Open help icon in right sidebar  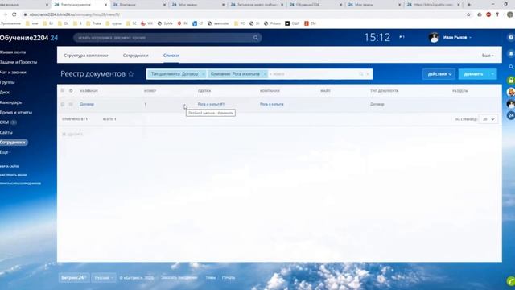(x=511, y=38)
